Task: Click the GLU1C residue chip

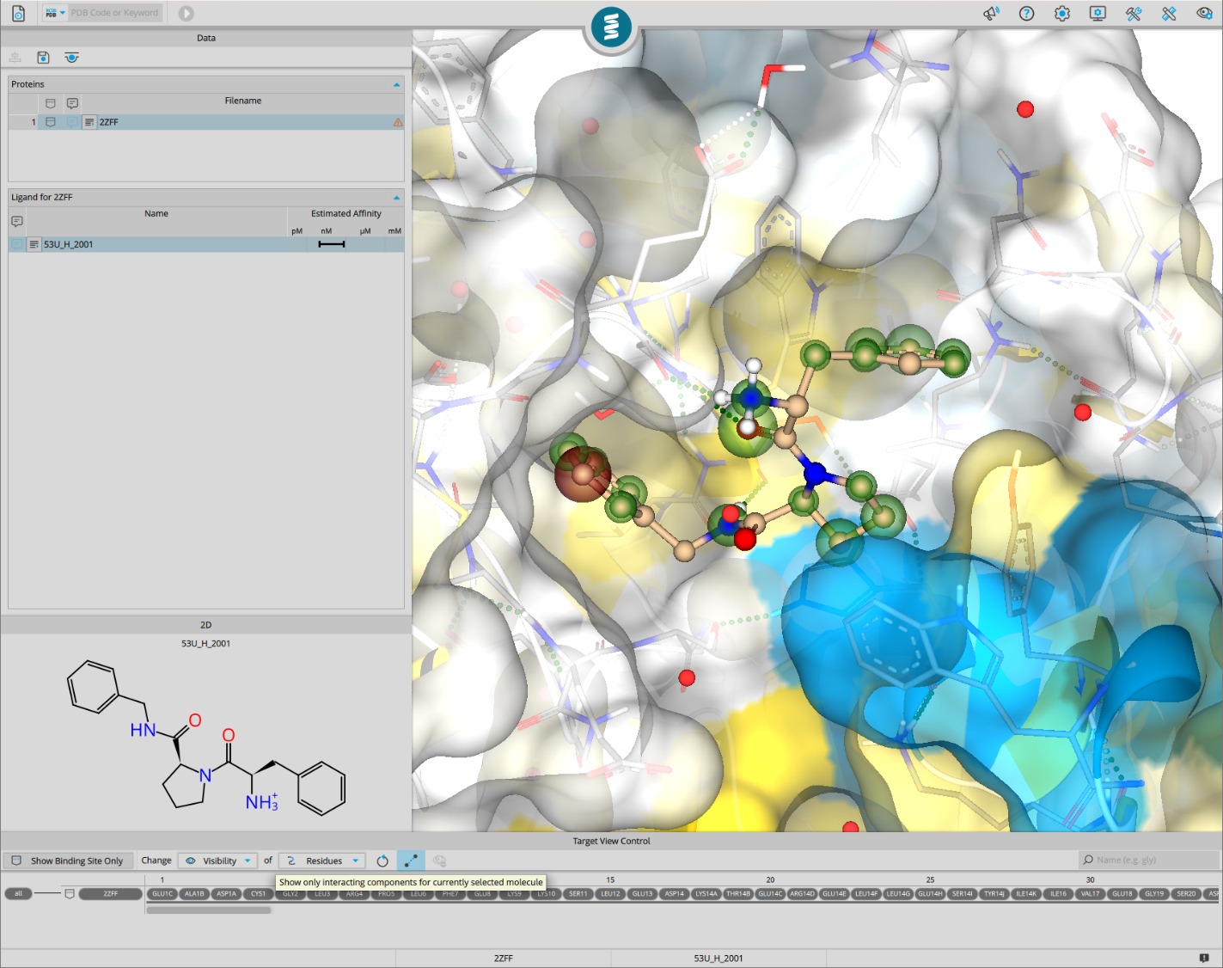Action: coord(162,894)
